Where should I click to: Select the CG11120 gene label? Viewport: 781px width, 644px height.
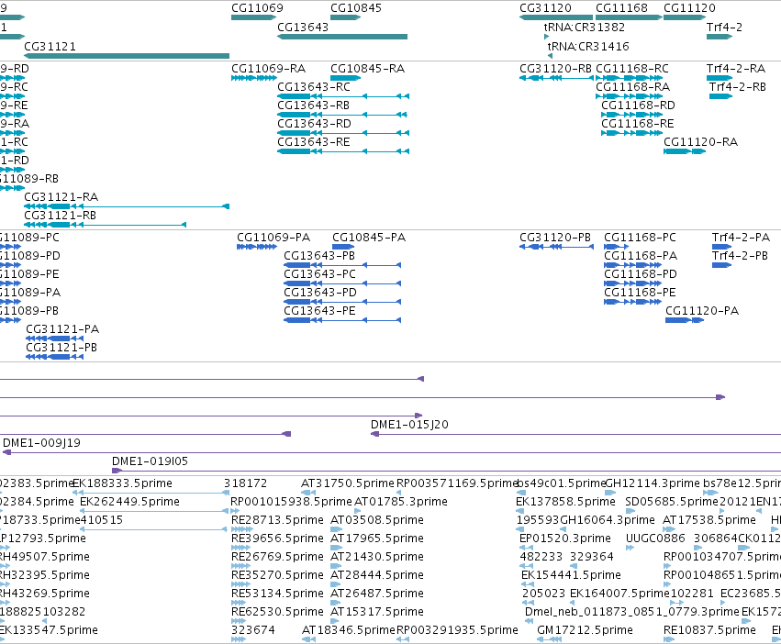[689, 8]
